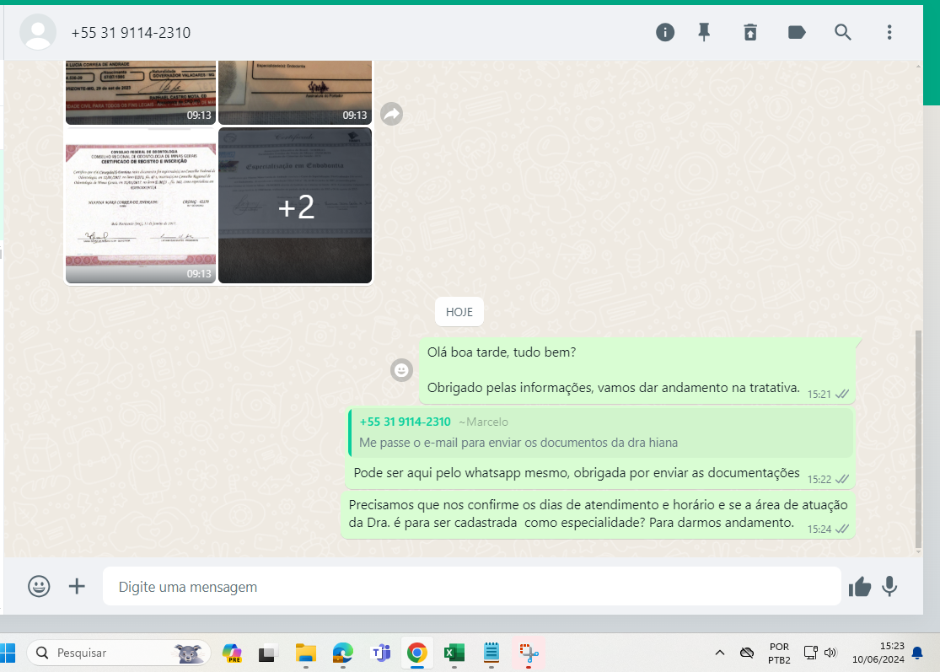Image resolution: width=940 pixels, height=672 pixels.
Task: Click the chat's vertical scrollbar
Action: click(918, 438)
